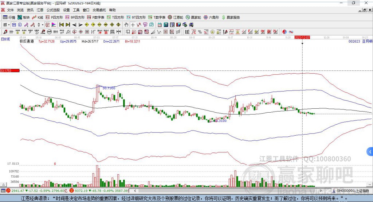Open the 六角形 tool
Image resolution: width=373 pixels, height=202 pixels.
(211, 18)
